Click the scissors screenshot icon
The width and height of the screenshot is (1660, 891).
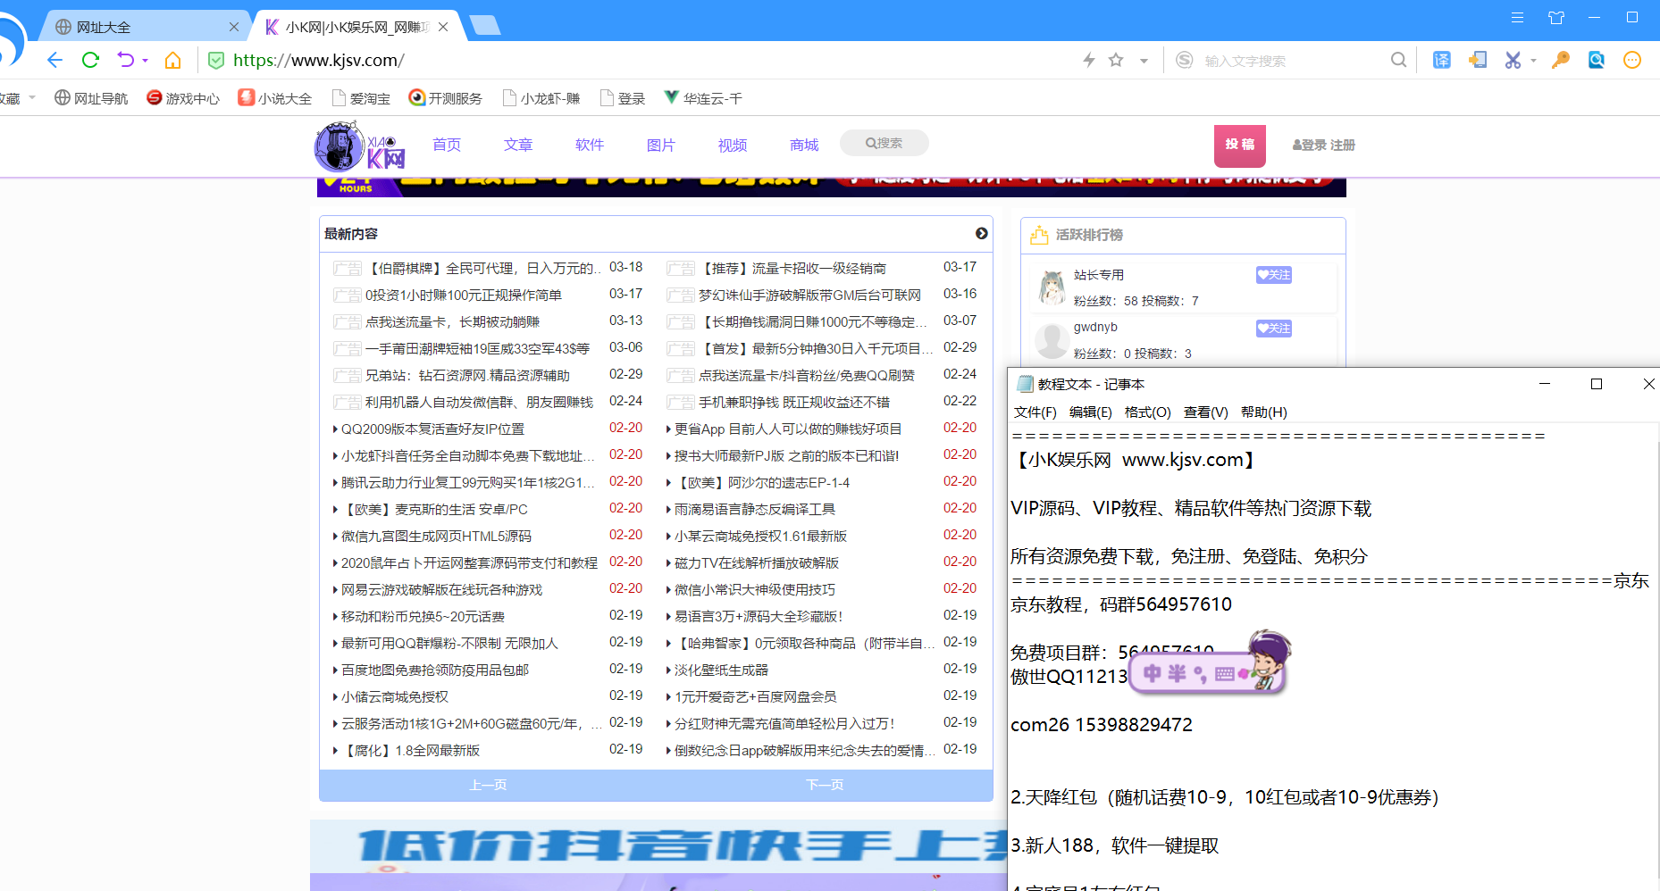click(1513, 60)
